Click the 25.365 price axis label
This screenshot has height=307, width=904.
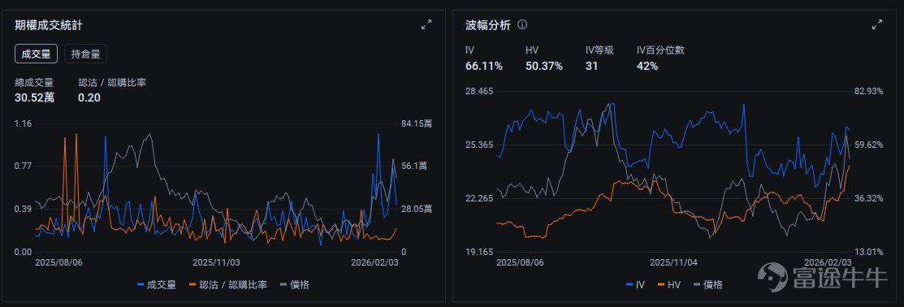click(x=480, y=145)
